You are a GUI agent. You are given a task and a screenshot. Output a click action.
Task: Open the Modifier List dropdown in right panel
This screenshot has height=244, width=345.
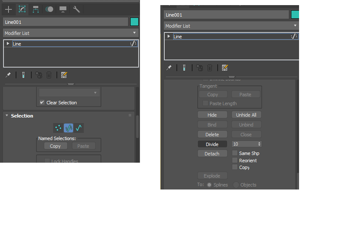231,26
